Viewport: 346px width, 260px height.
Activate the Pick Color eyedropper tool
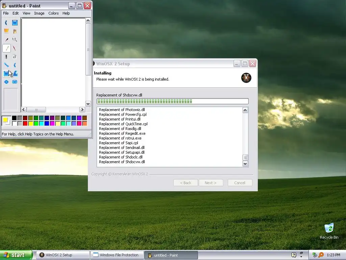(6, 39)
